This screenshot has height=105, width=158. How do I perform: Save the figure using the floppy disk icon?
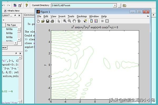[x=48, y=21]
